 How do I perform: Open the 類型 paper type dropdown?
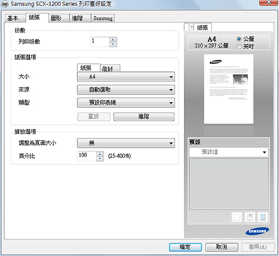126,102
